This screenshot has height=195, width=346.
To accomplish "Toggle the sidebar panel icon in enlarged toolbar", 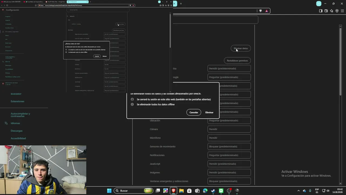I will pyautogui.click(x=321, y=11).
